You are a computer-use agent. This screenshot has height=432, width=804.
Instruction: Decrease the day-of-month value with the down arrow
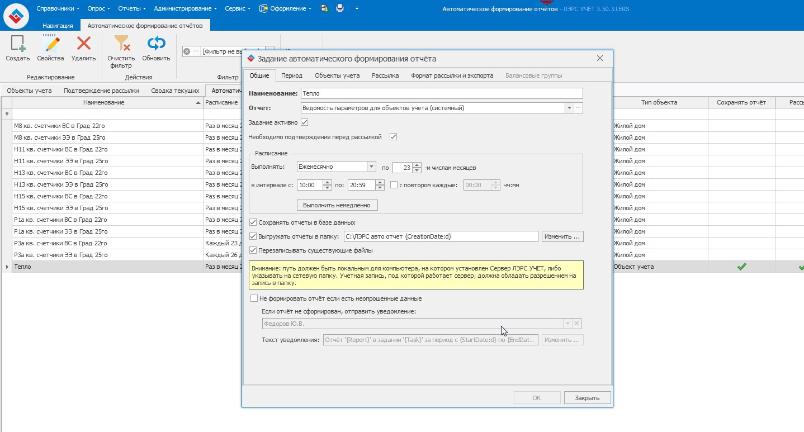coord(417,170)
